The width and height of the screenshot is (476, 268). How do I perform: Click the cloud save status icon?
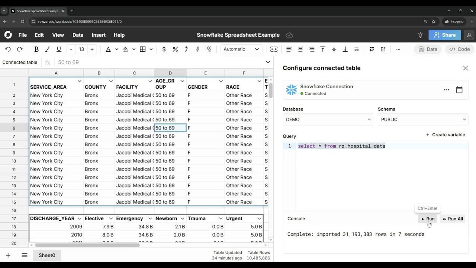click(289, 35)
